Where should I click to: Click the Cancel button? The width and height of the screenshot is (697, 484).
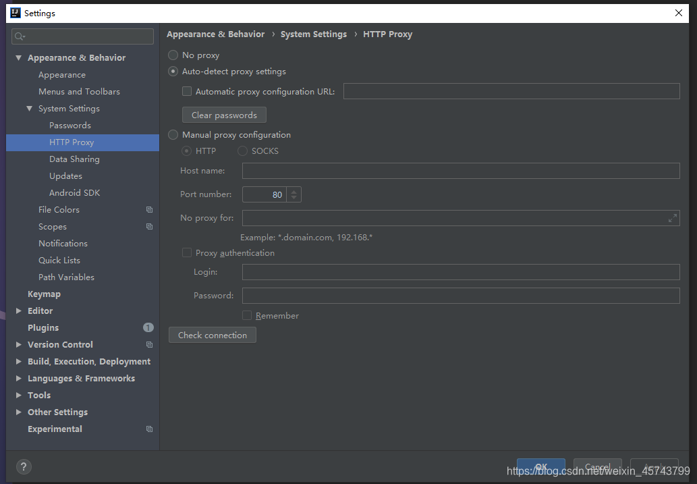pos(597,466)
